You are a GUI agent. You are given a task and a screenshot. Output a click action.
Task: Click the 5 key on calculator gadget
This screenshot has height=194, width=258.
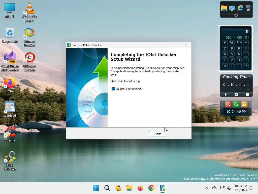click(x=232, y=54)
